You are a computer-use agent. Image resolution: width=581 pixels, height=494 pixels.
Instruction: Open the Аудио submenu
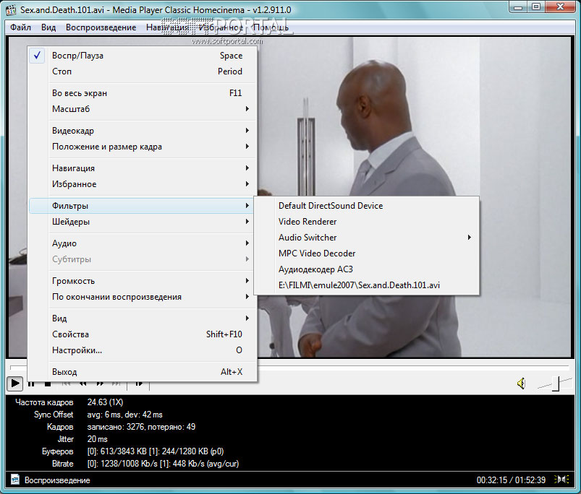[142, 243]
